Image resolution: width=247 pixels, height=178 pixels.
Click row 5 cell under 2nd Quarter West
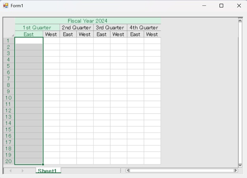tap(85, 66)
